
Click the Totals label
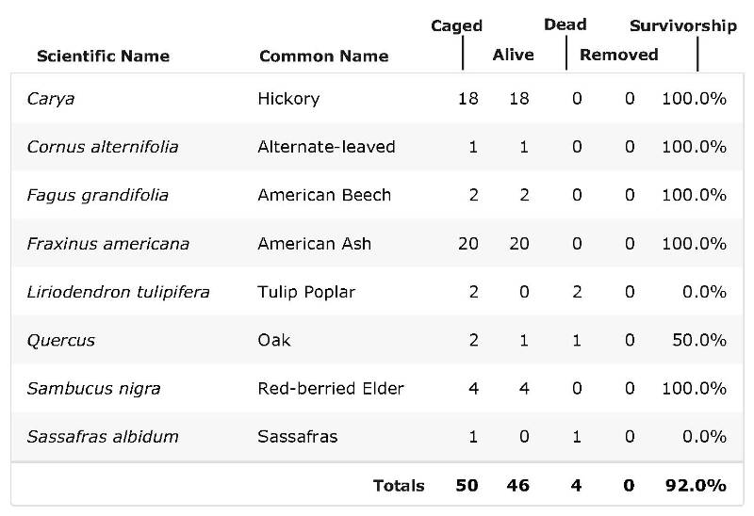click(399, 486)
